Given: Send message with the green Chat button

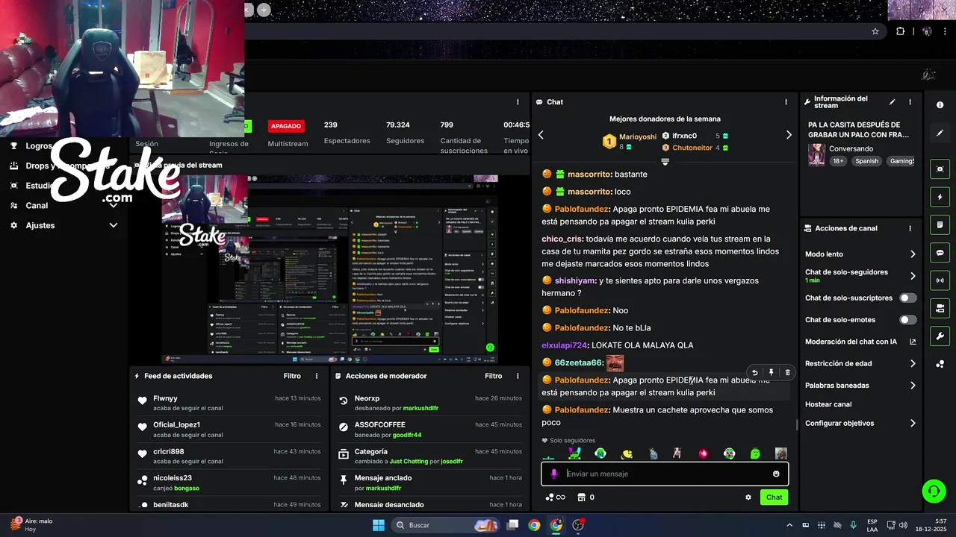Looking at the screenshot, I should 774,497.
